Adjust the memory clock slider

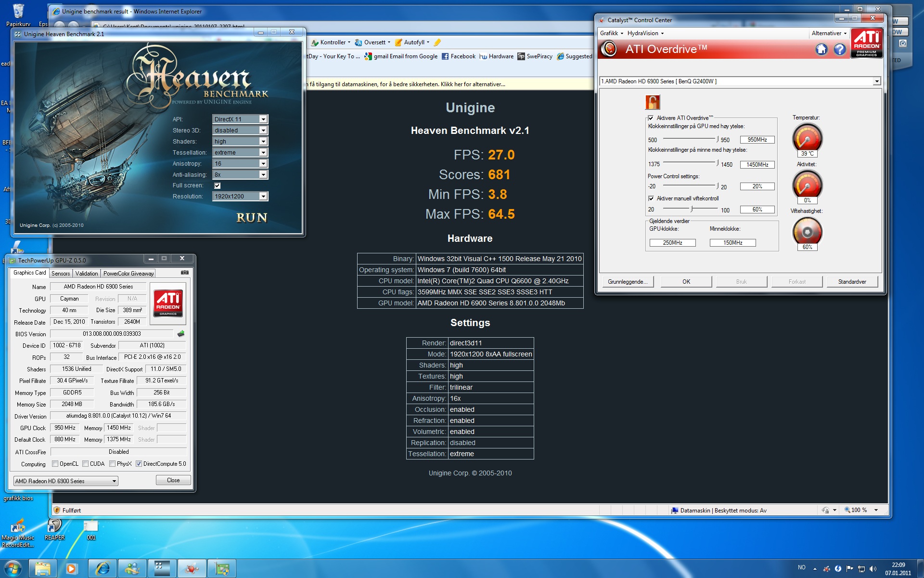coord(717,163)
